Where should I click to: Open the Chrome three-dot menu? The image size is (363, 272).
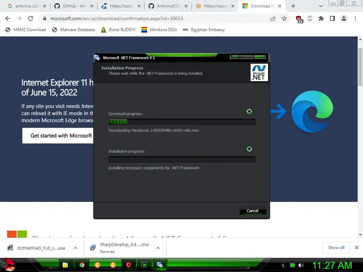coord(355,18)
